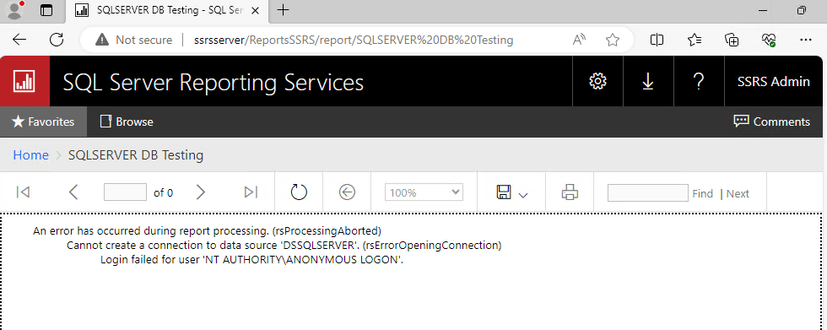Click Find next to search box
The image size is (827, 330).
coord(702,193)
